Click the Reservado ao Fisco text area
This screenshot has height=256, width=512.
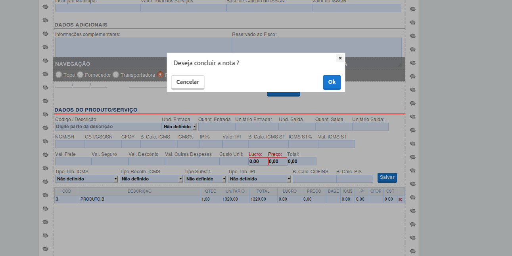coord(316,46)
